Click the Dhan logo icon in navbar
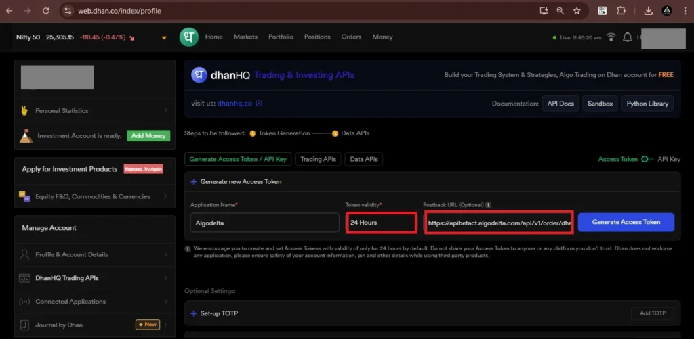This screenshot has width=694, height=339. click(x=189, y=37)
